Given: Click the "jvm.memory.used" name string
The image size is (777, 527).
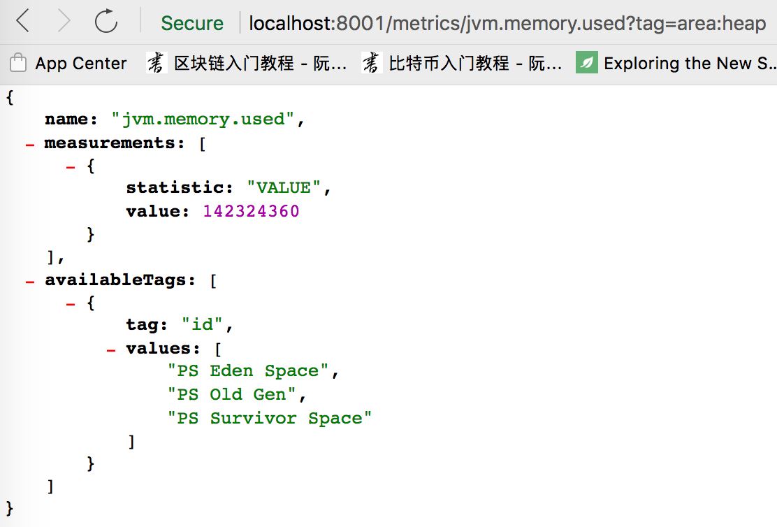Looking at the screenshot, I should 204,120.
